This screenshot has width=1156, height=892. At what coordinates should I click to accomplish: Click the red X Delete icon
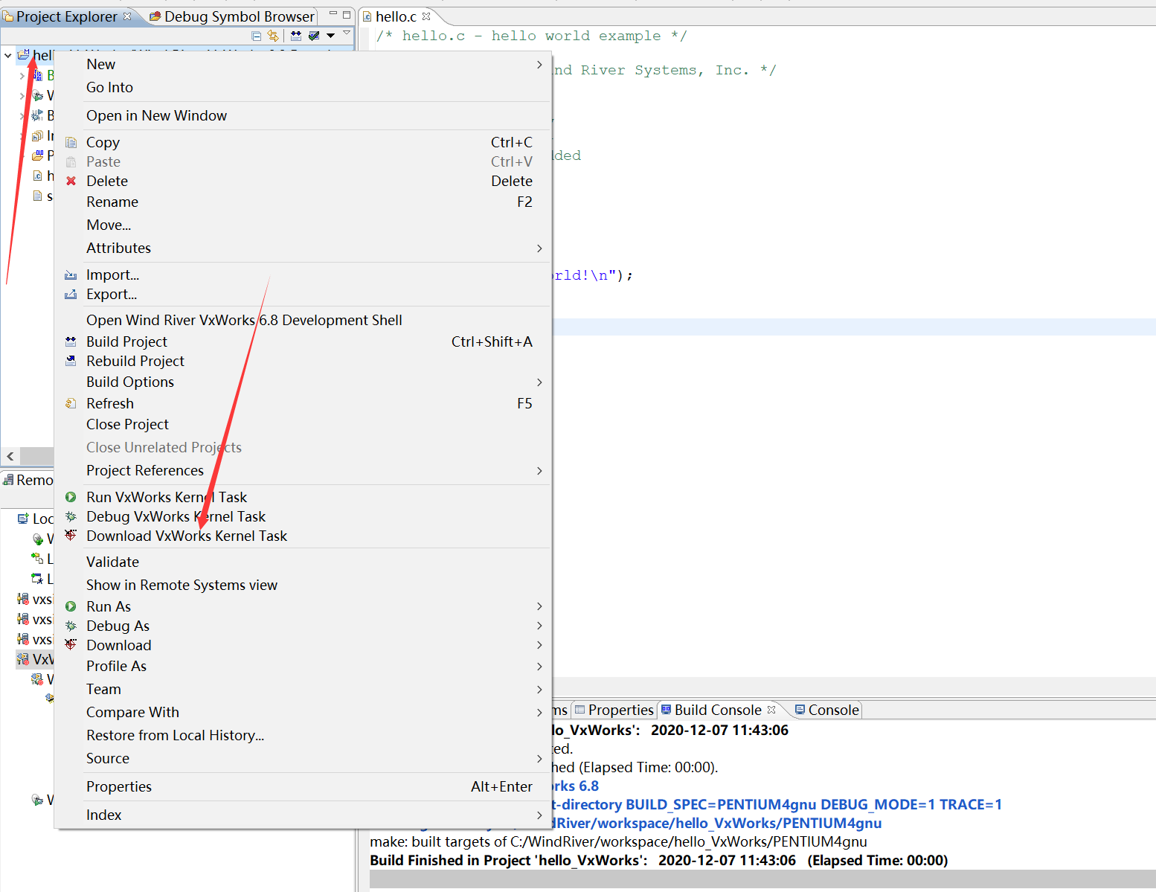(x=71, y=181)
